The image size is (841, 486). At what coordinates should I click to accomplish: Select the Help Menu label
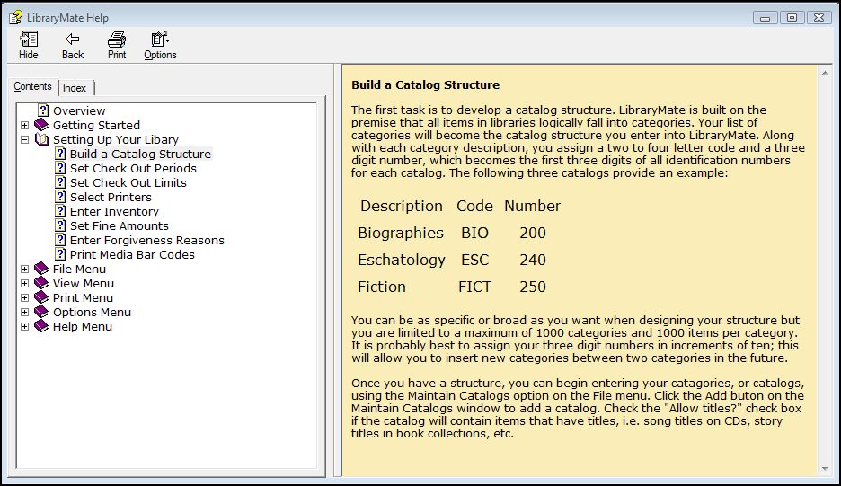[x=83, y=327]
